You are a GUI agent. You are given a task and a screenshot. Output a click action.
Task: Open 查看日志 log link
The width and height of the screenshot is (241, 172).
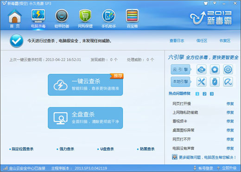pos(177,41)
